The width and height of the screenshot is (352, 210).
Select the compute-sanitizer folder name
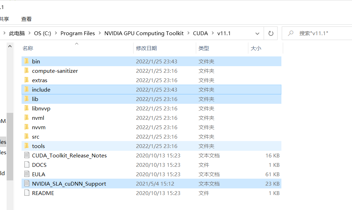55,71
